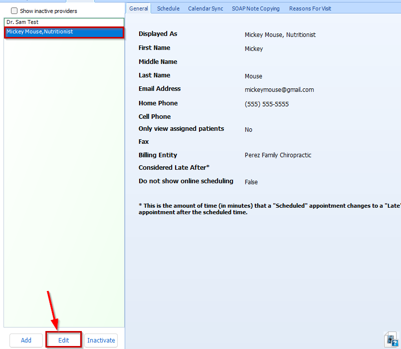Select Mickey Mouse, Nutritionist in list
401x349 pixels.
40,32
